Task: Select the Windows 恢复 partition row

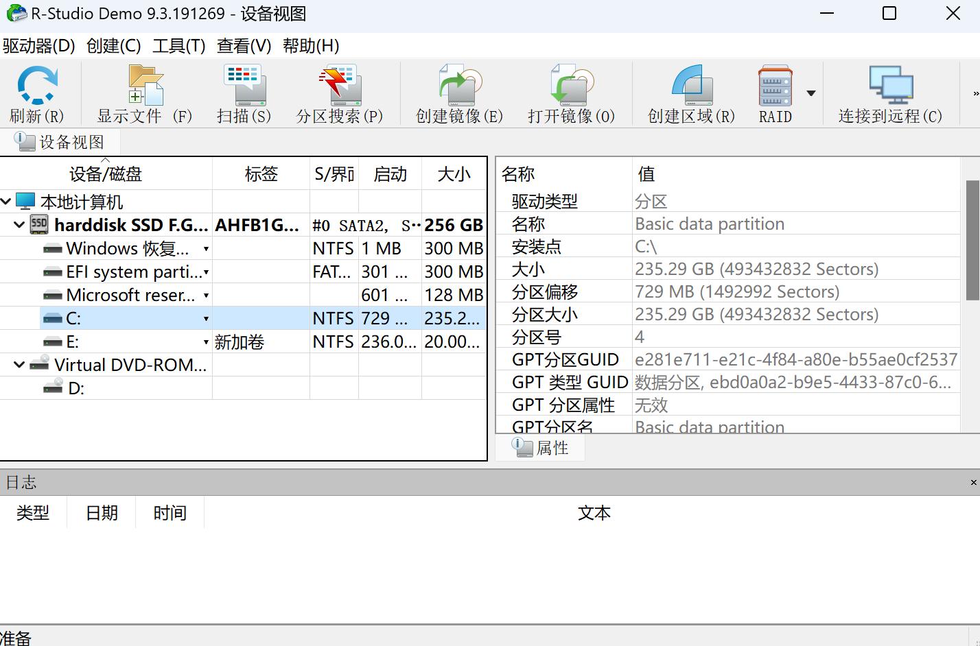Action: pyautogui.click(x=117, y=248)
